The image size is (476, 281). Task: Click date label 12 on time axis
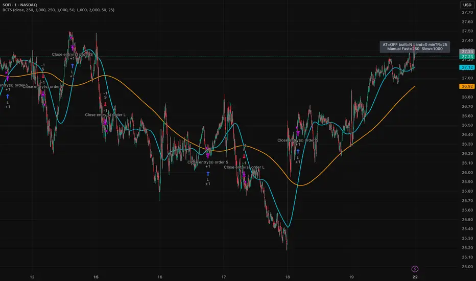(32, 277)
